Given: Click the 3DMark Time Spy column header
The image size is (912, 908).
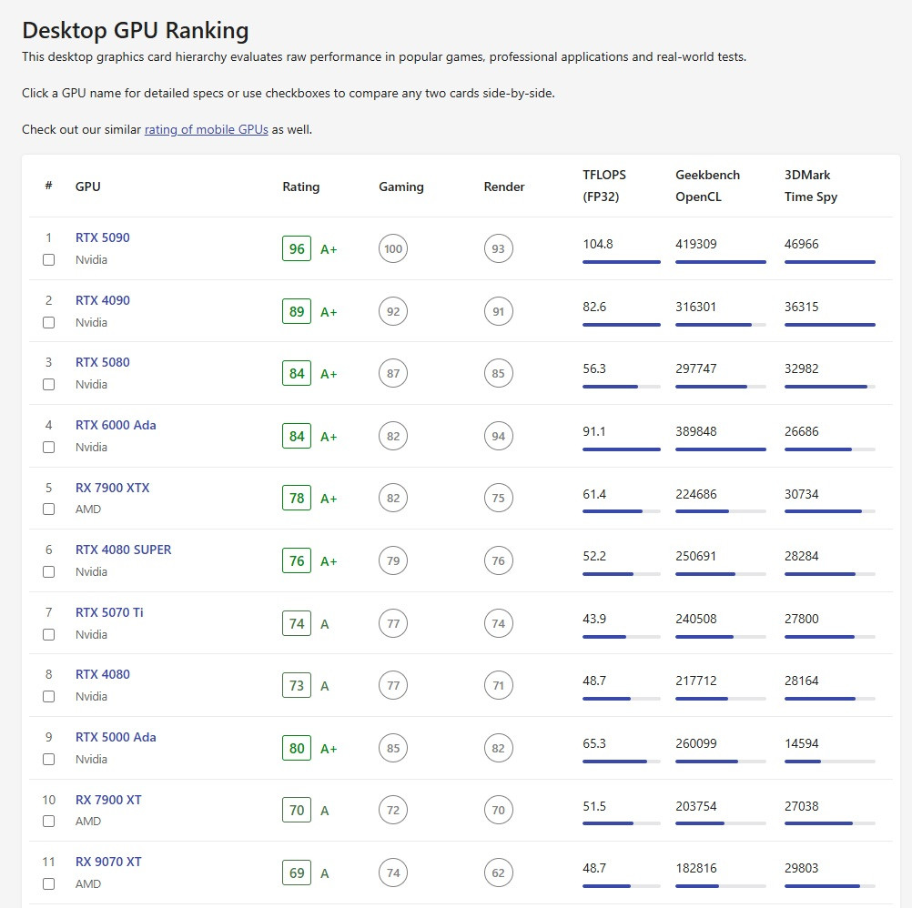Looking at the screenshot, I should tap(811, 186).
